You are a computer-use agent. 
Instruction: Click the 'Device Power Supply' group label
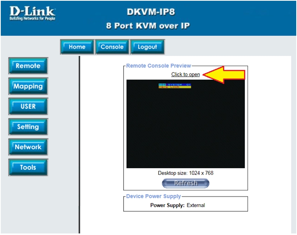pos(154,196)
